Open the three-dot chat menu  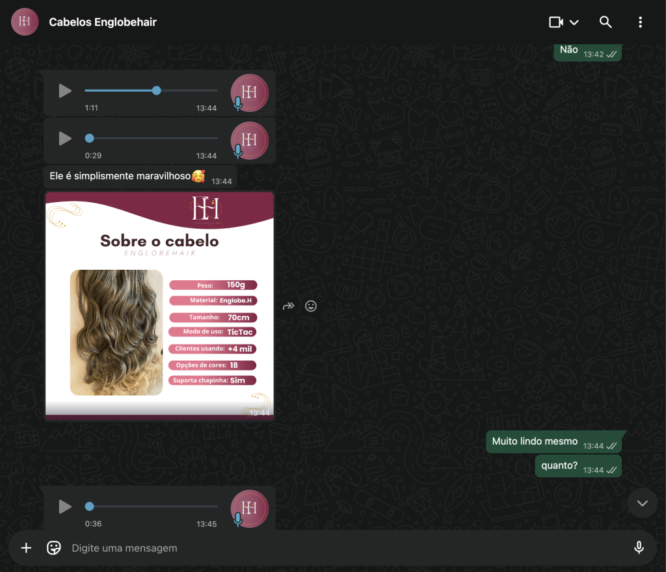(x=640, y=22)
